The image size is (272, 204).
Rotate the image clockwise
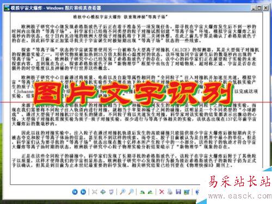pyautogui.click(x=142, y=192)
